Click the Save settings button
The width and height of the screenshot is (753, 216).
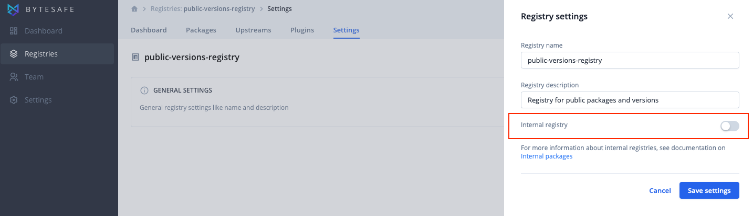pos(709,190)
